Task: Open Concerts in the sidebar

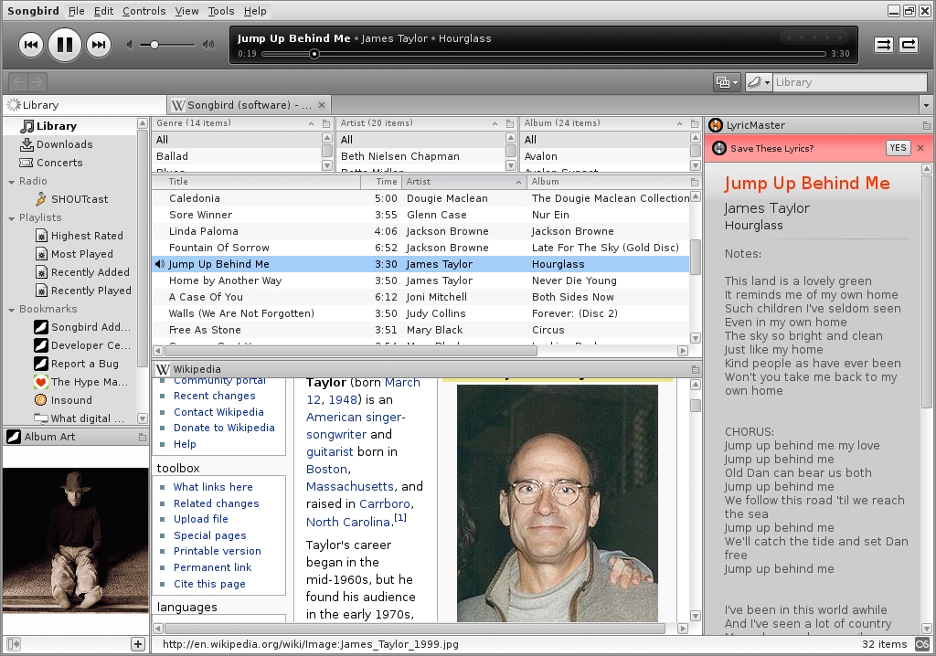Action: (69, 163)
